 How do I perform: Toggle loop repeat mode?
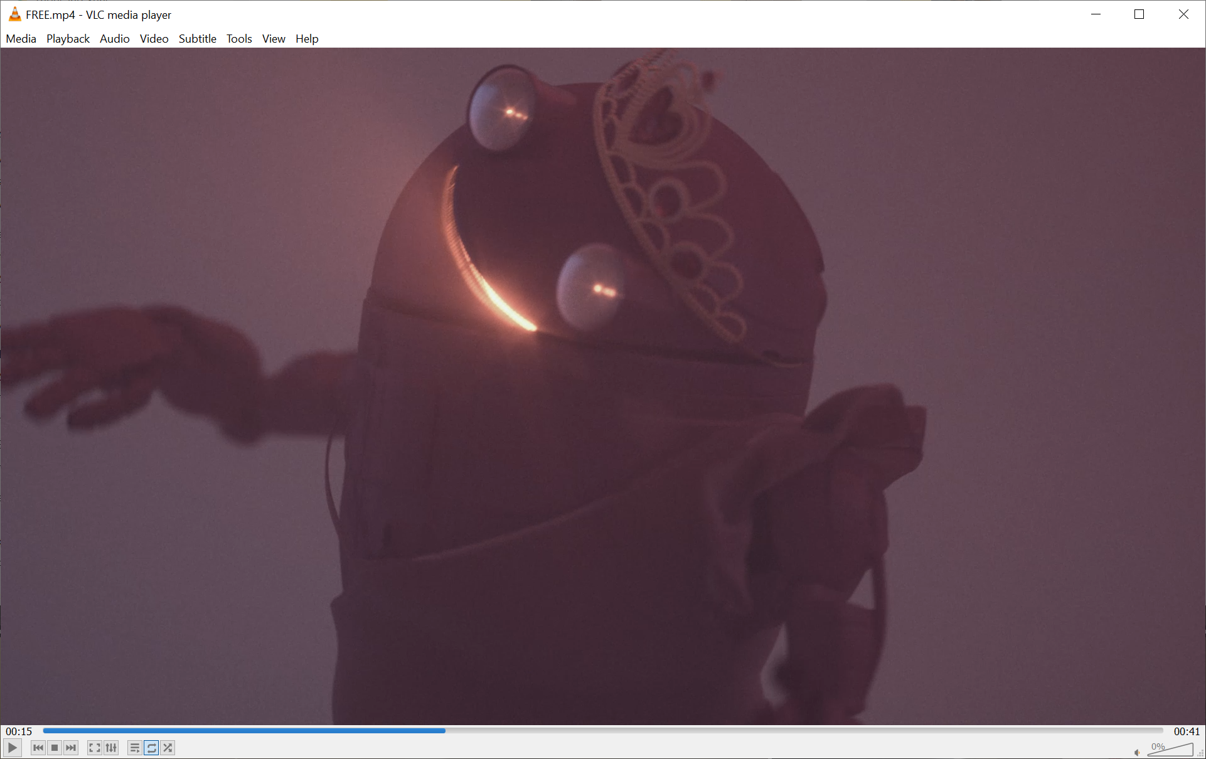[x=151, y=748]
